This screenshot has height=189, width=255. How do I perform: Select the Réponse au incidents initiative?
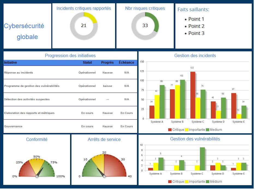(19, 72)
